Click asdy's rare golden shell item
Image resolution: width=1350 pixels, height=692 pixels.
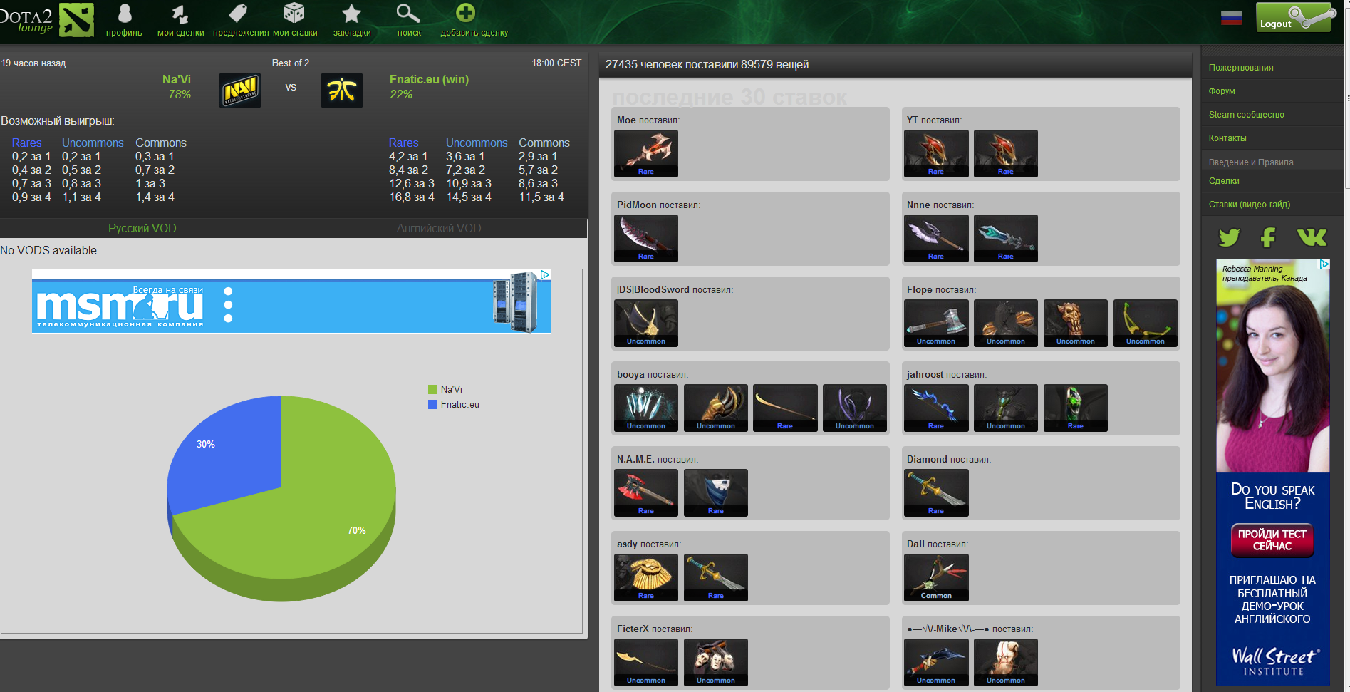[x=646, y=577]
